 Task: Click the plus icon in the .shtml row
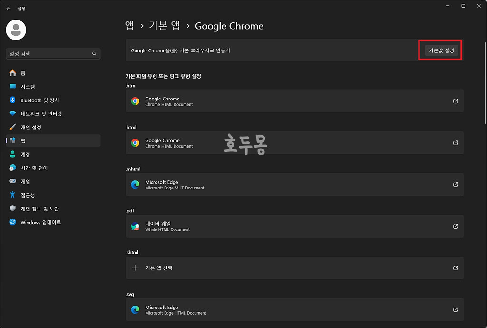pyautogui.click(x=135, y=268)
